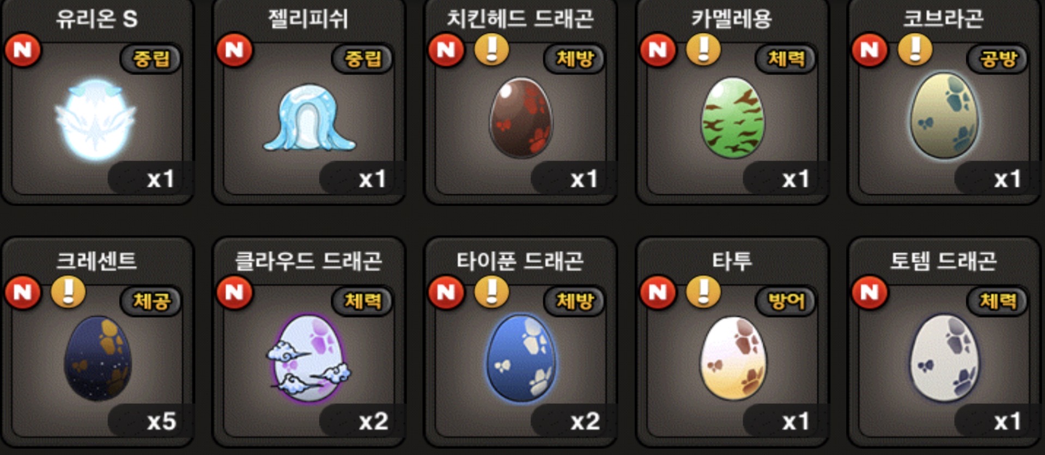Select the 젤리피쉬 jellyfish item
This screenshot has width=1045, height=455.
309,118
